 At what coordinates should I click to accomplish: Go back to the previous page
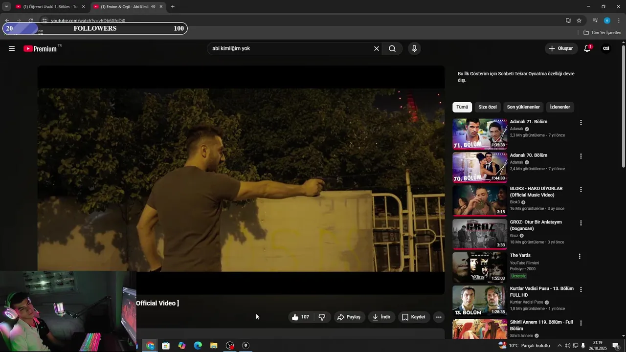(7, 21)
